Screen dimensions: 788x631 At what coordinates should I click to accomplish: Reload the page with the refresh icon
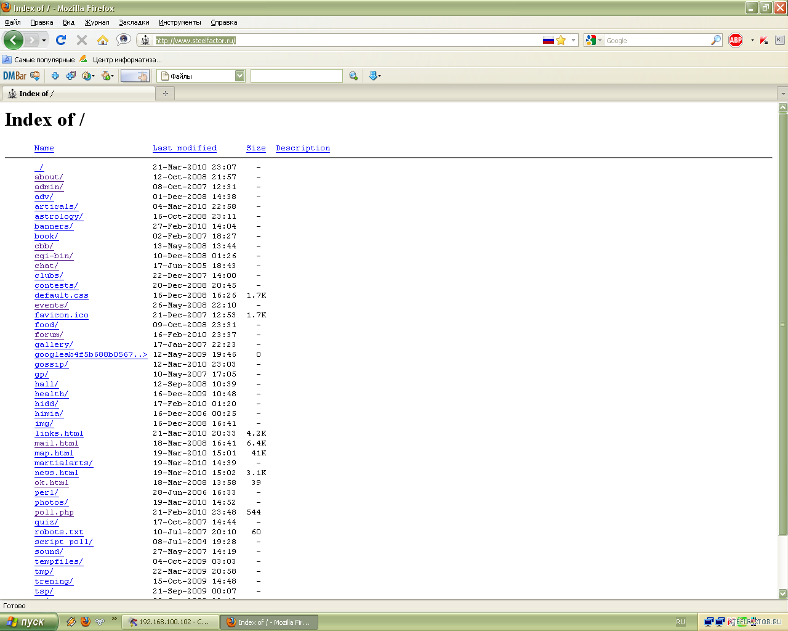(60, 40)
